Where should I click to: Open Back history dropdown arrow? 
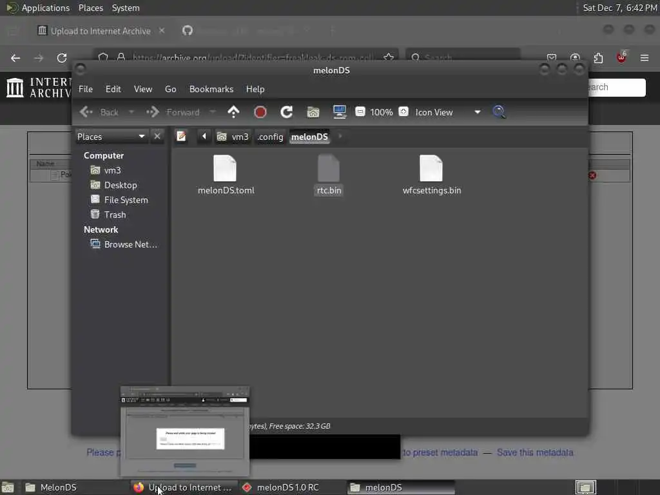point(131,112)
